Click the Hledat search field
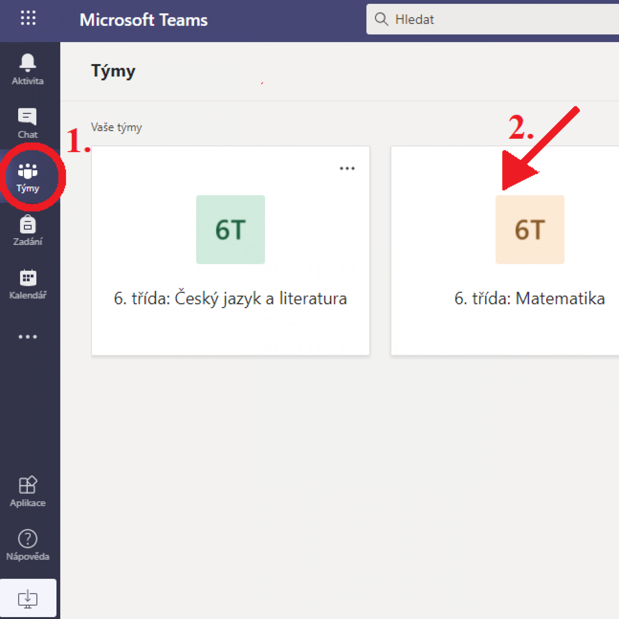619x619 pixels. (492, 19)
